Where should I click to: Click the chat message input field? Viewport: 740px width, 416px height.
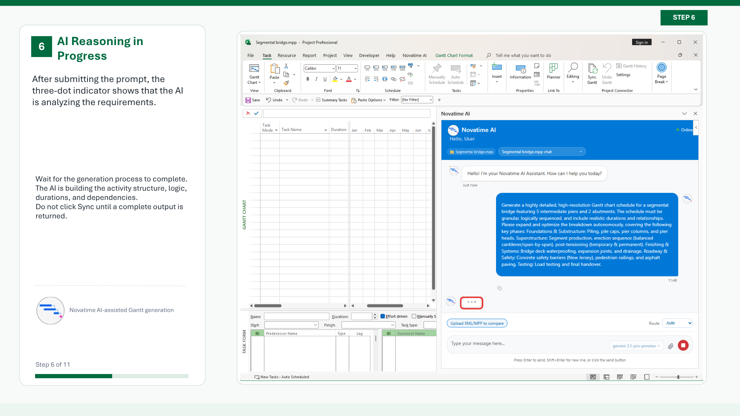[528, 344]
